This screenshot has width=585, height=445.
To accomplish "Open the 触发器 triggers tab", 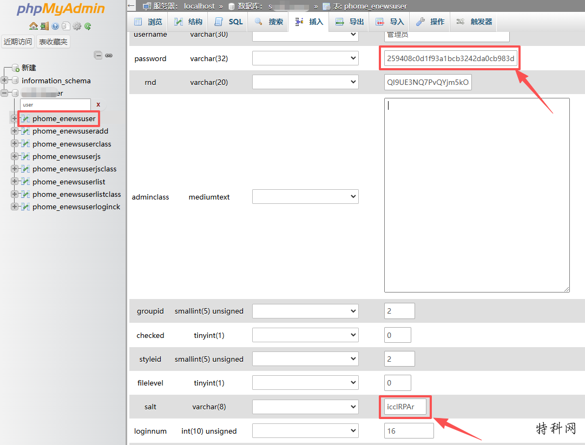I will 474,22.
